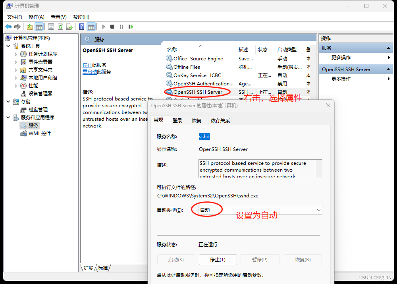This screenshot has height=284, width=397.
Task: Open the 启动类型 dropdown set to 自动
Action: [x=260, y=210]
